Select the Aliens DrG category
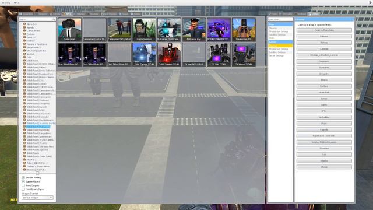Screen dimensions: 373x210 point(31,24)
